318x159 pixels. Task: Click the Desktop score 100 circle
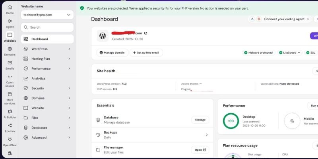click(x=231, y=121)
